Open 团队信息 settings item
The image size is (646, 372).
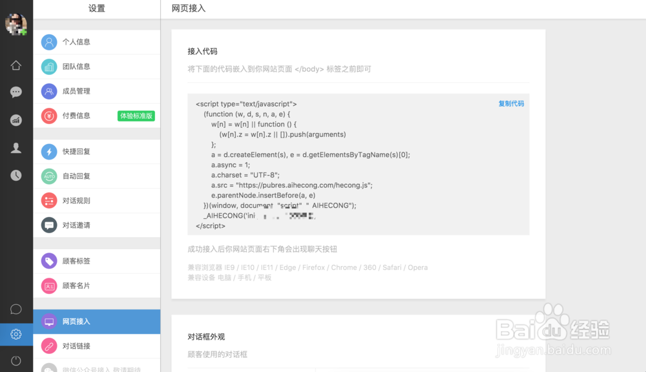(x=97, y=67)
